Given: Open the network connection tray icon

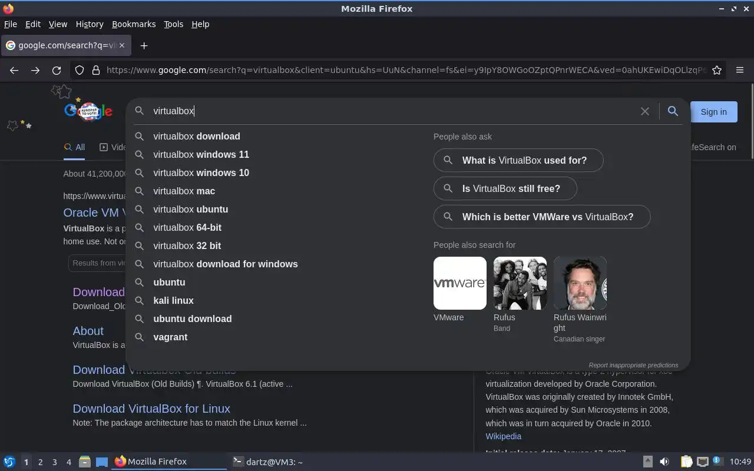Looking at the screenshot, I should [x=702, y=462].
